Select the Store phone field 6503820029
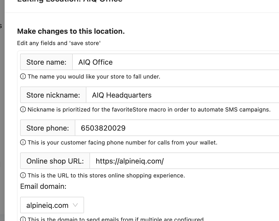Image resolution: width=279 pixels, height=221 pixels. pos(177,128)
